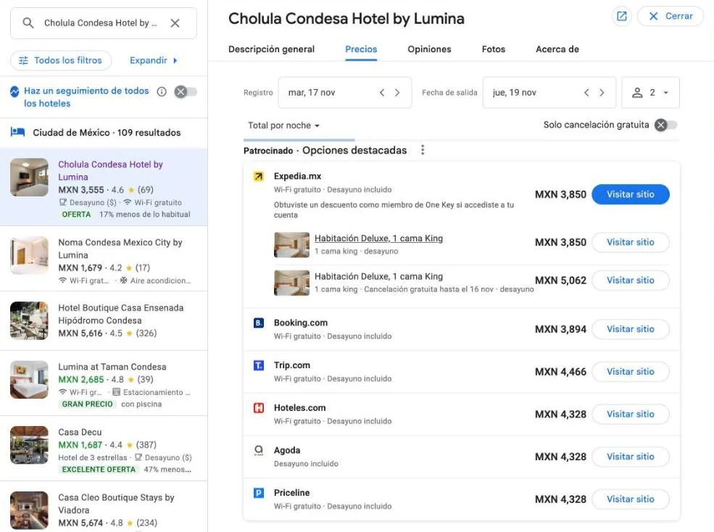Click the OFERTA badge on Cholula Condesa
Screen dimensions: 714x532
(76, 214)
